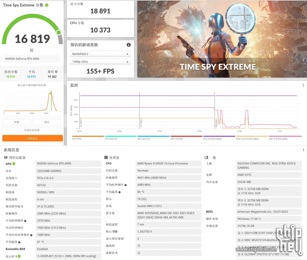Click the 保存 button
The image size is (307, 260).
(x=47, y=122)
